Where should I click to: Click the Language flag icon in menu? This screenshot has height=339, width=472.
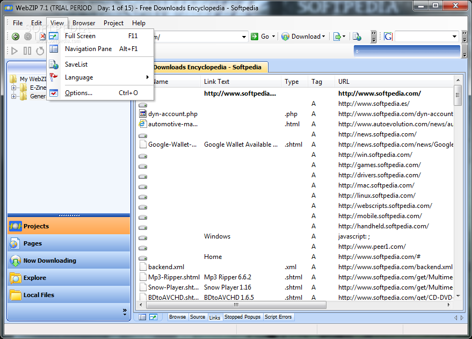click(x=54, y=77)
